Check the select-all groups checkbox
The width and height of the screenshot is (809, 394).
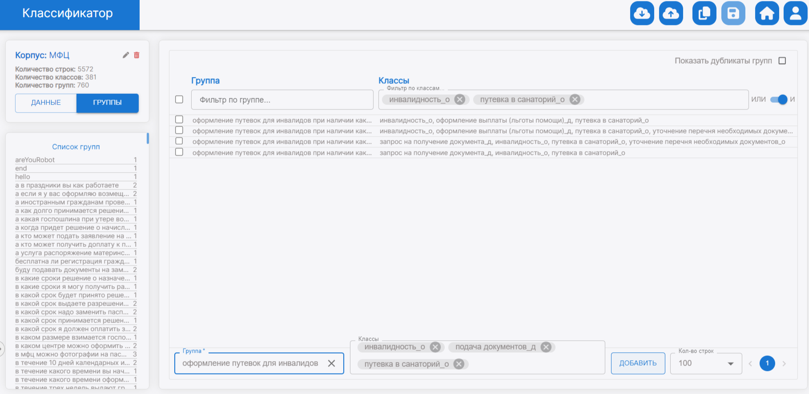[x=179, y=100]
